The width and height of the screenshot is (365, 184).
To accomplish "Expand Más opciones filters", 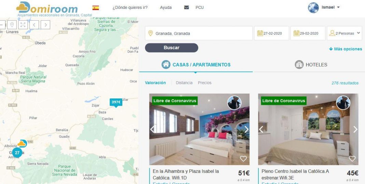I will (346, 49).
